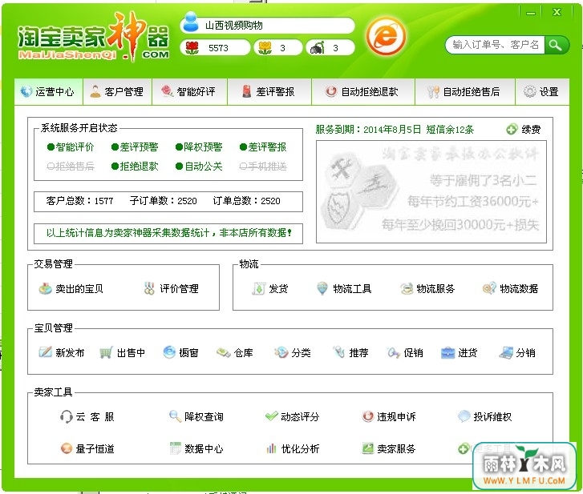The image size is (583, 494).
Task: Click 新发布 to publish new item
Action: click(x=62, y=352)
